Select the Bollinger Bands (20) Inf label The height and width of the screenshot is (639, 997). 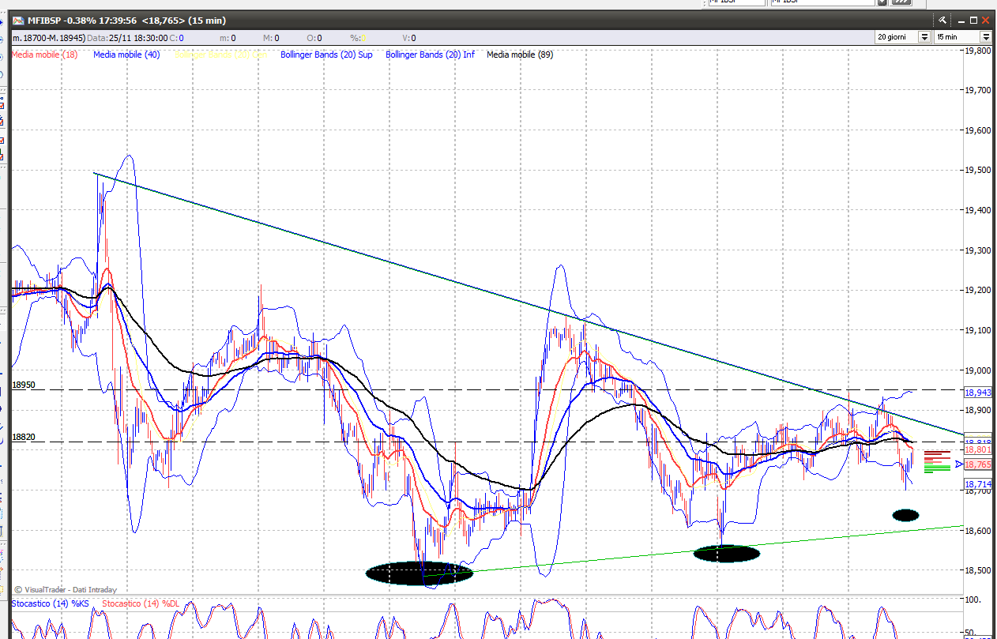[430, 55]
